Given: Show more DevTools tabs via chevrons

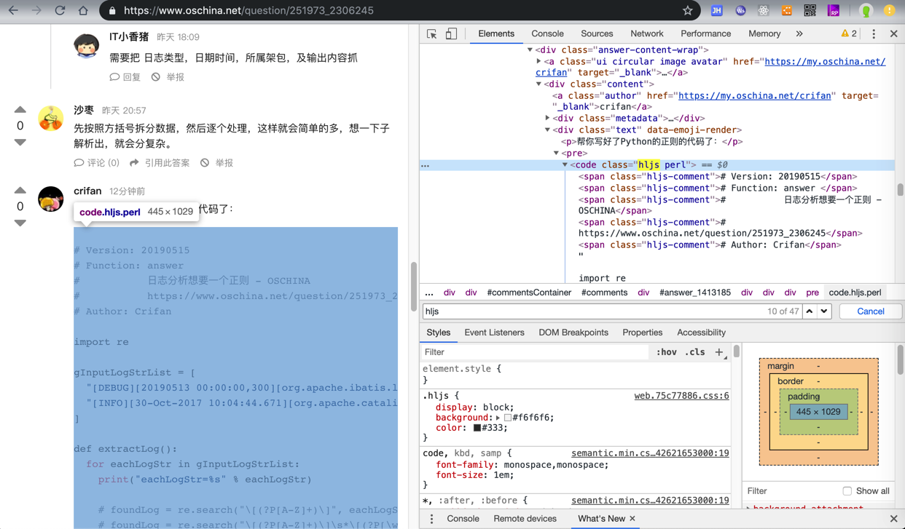Looking at the screenshot, I should coord(799,34).
